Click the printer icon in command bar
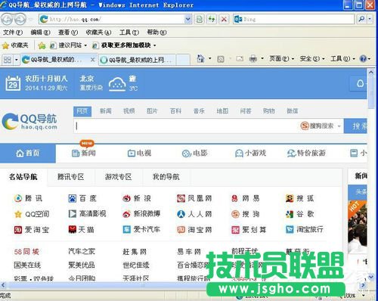 click(x=253, y=59)
